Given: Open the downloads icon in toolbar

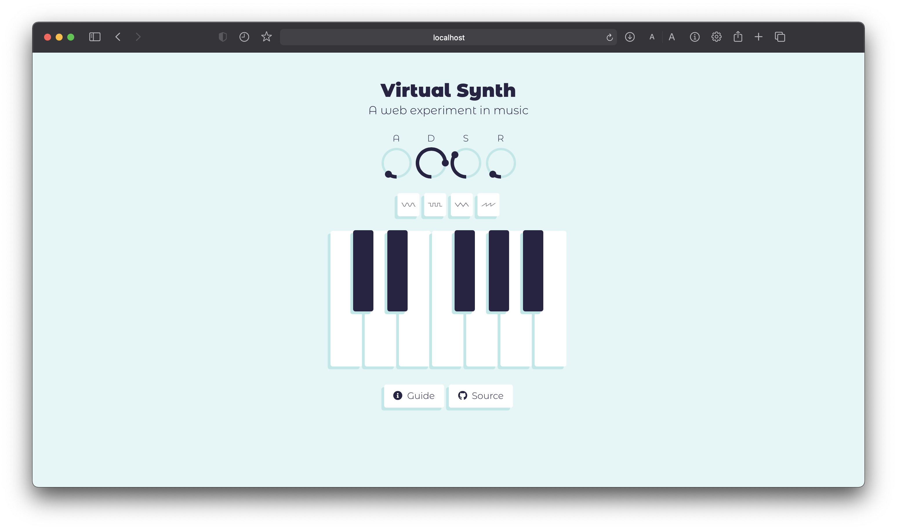Looking at the screenshot, I should click(x=629, y=37).
